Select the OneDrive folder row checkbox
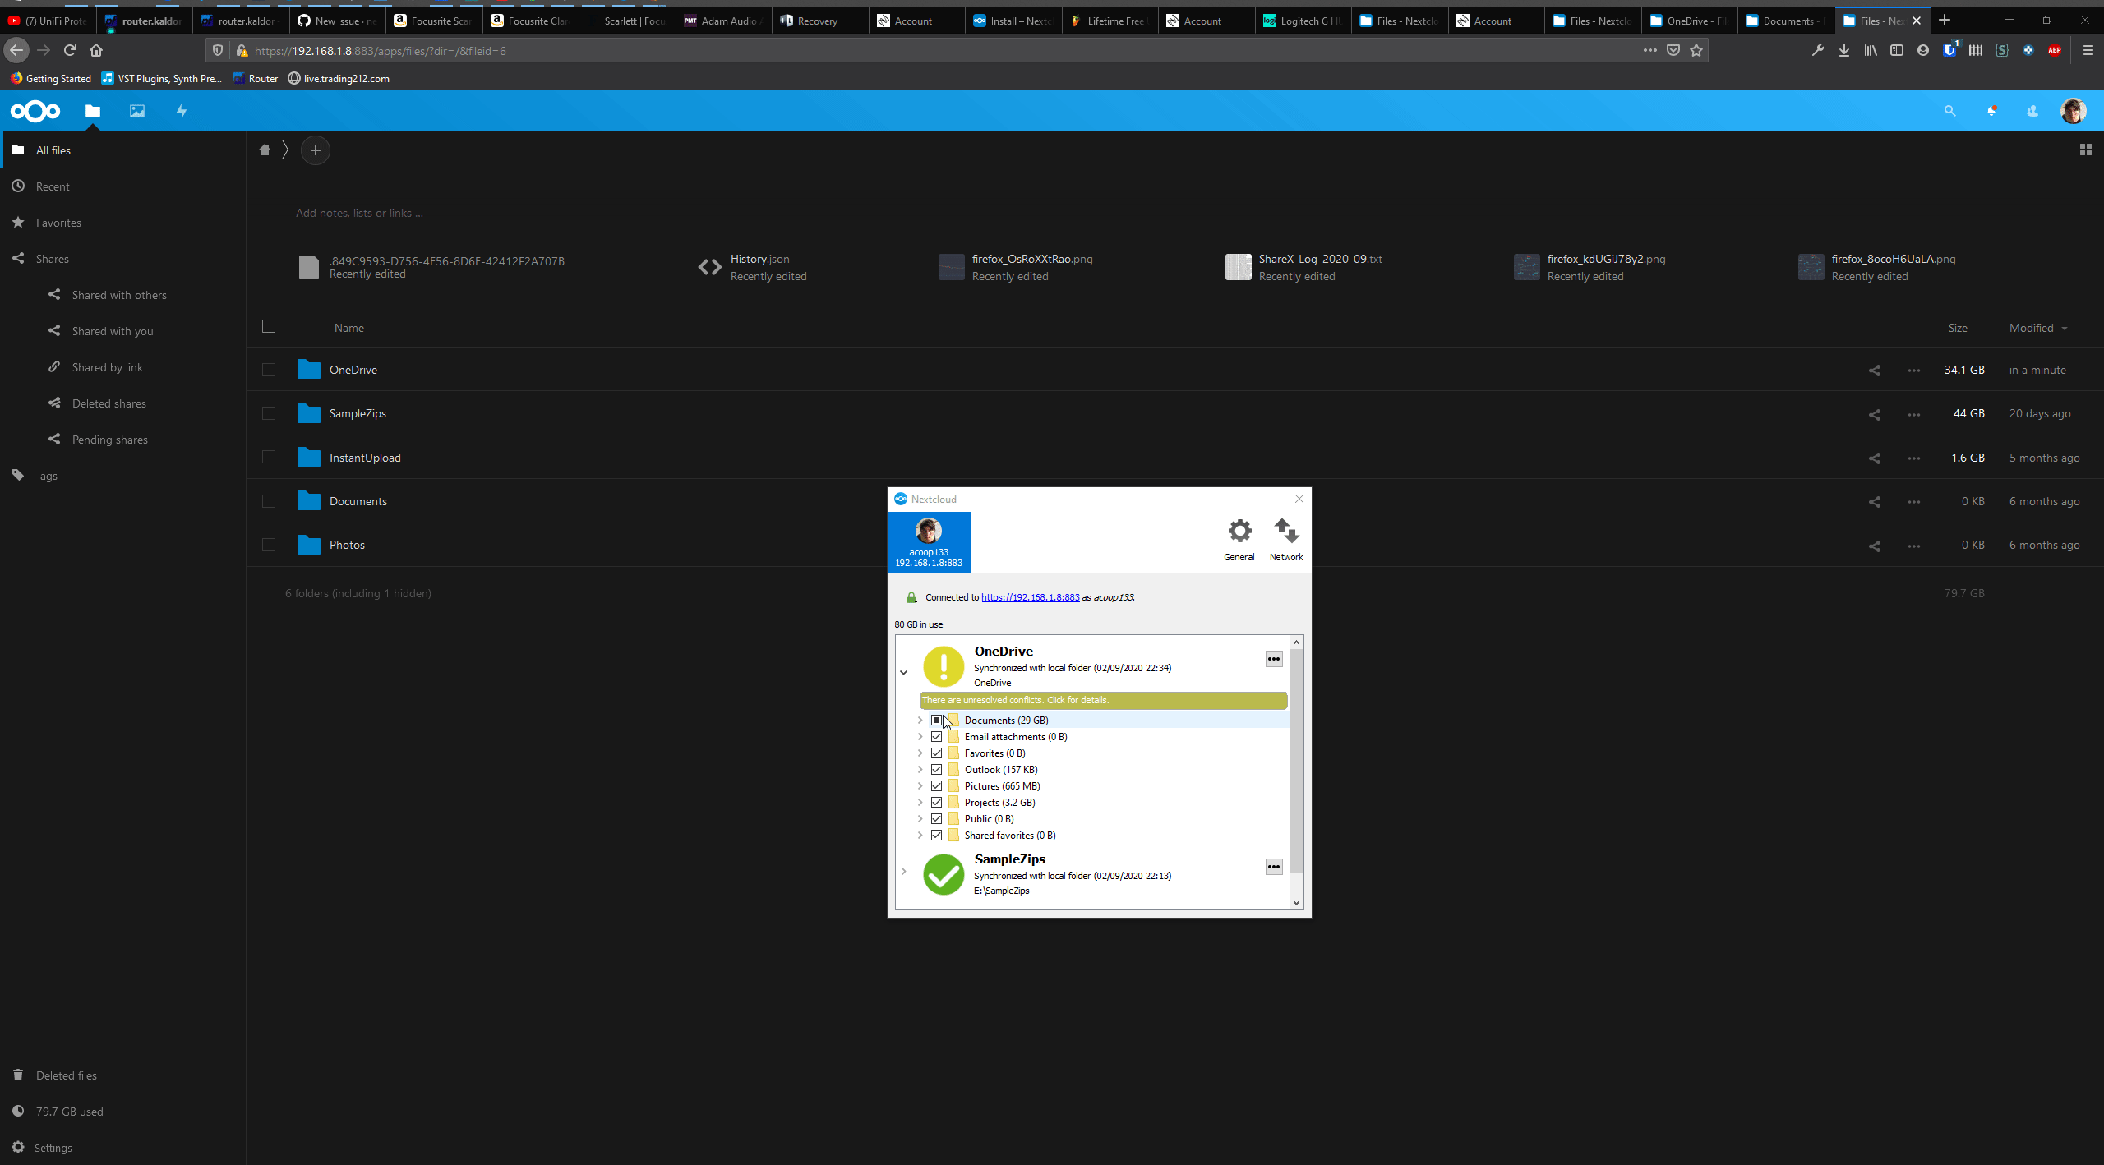This screenshot has height=1165, width=2104. click(x=269, y=370)
